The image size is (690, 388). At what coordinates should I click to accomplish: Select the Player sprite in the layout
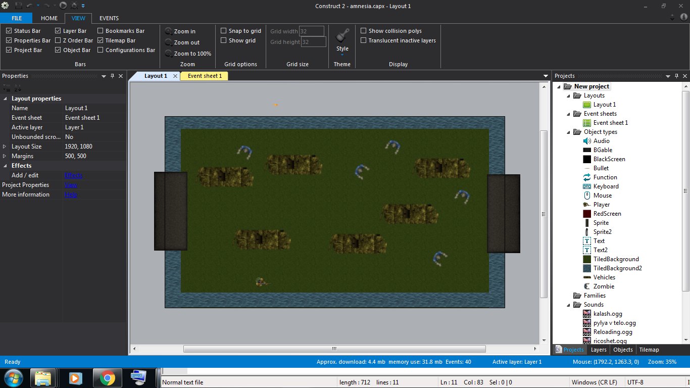pyautogui.click(x=262, y=282)
